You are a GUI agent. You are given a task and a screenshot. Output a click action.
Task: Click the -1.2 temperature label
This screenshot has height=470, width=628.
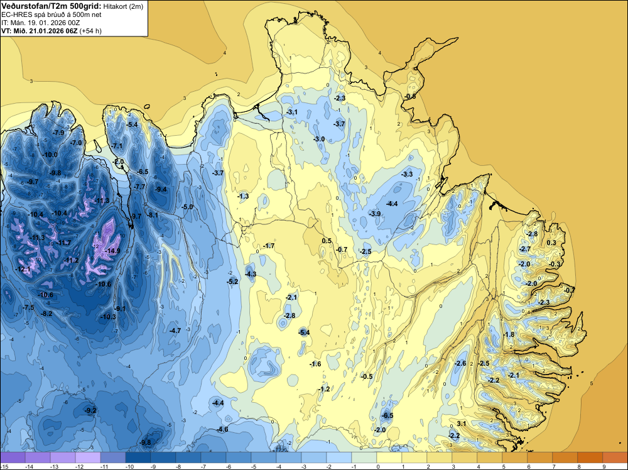324,389
